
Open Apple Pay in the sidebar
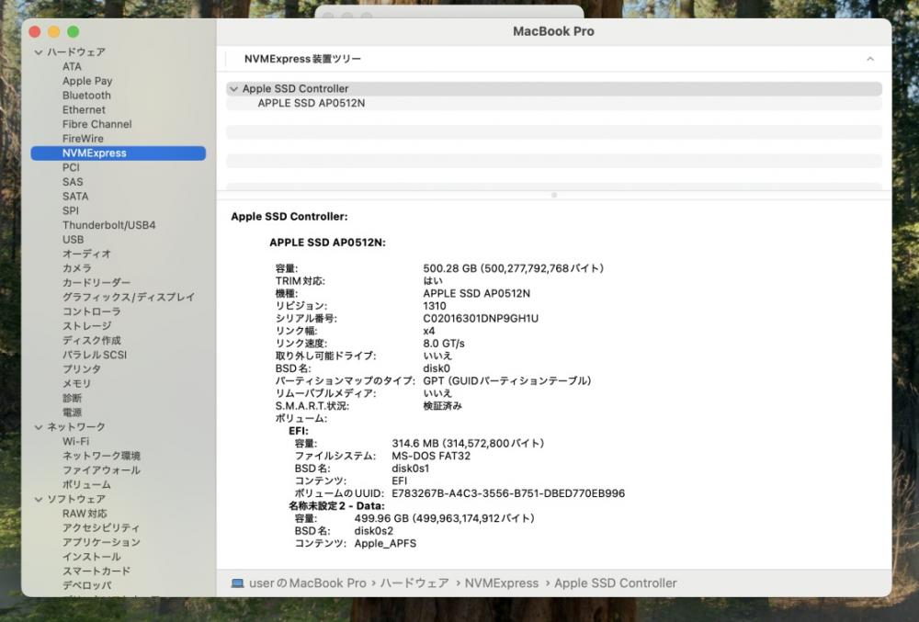(x=87, y=81)
